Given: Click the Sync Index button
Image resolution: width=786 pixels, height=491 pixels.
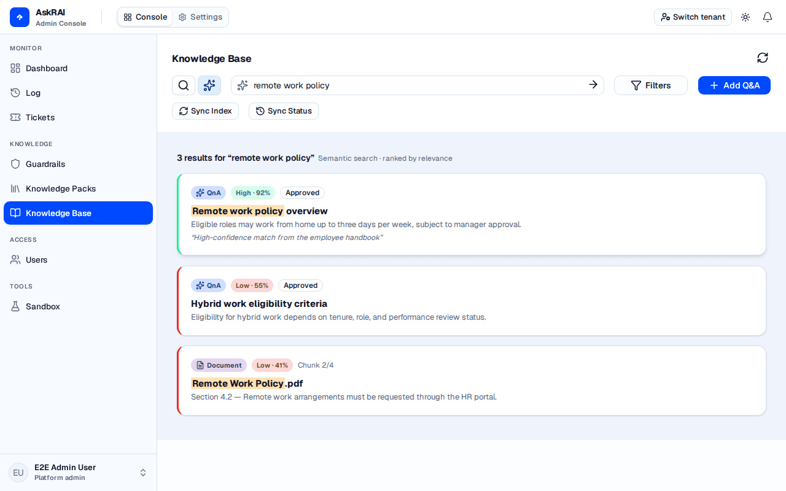Looking at the screenshot, I should [x=205, y=111].
